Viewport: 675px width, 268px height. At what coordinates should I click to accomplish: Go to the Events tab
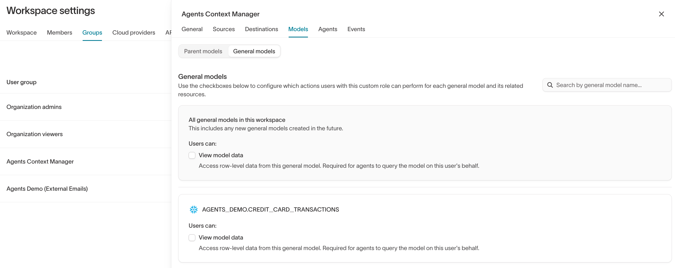pyautogui.click(x=356, y=29)
